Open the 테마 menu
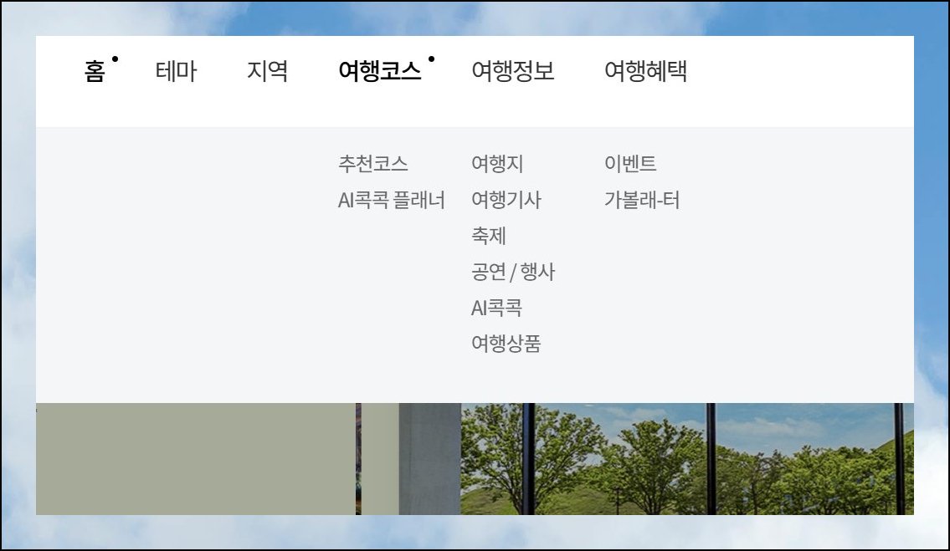This screenshot has width=950, height=551. click(x=177, y=71)
